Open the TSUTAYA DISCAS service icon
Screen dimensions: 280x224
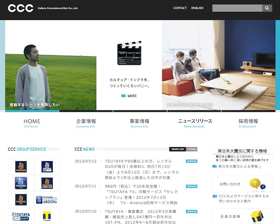(47, 183)
